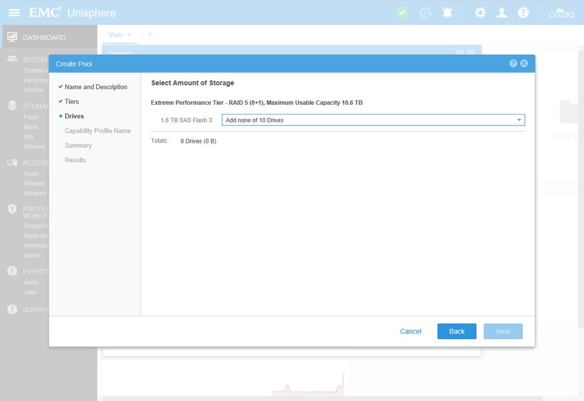
Task: Expand the Main tab dropdown arrow
Action: coord(129,35)
